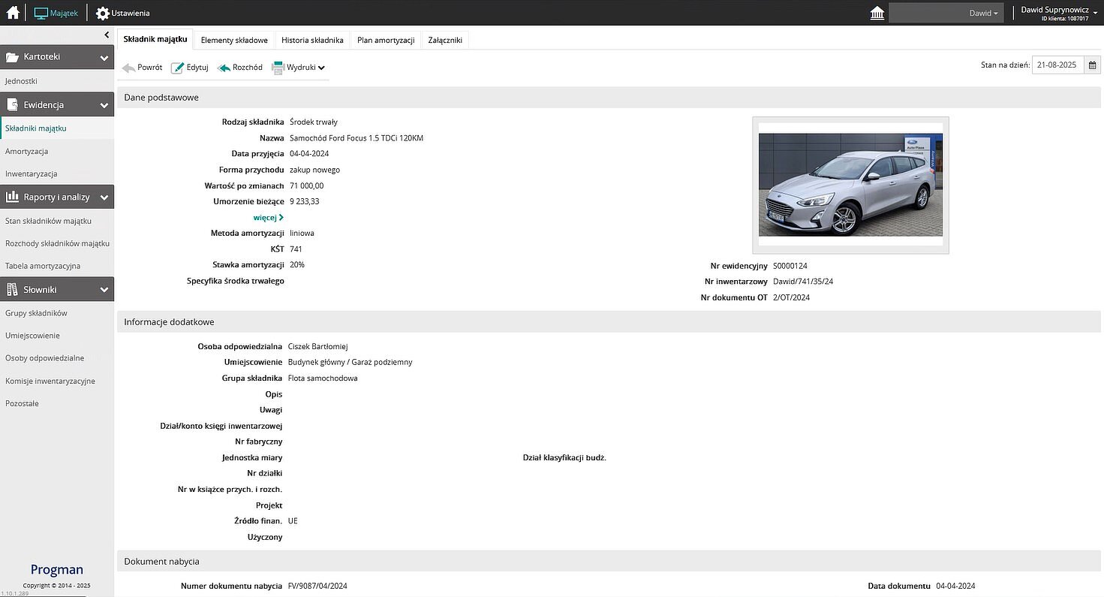The width and height of the screenshot is (1104, 597).
Task: Open Tabela amortyzacyjna in sidebar
Action: pos(43,266)
